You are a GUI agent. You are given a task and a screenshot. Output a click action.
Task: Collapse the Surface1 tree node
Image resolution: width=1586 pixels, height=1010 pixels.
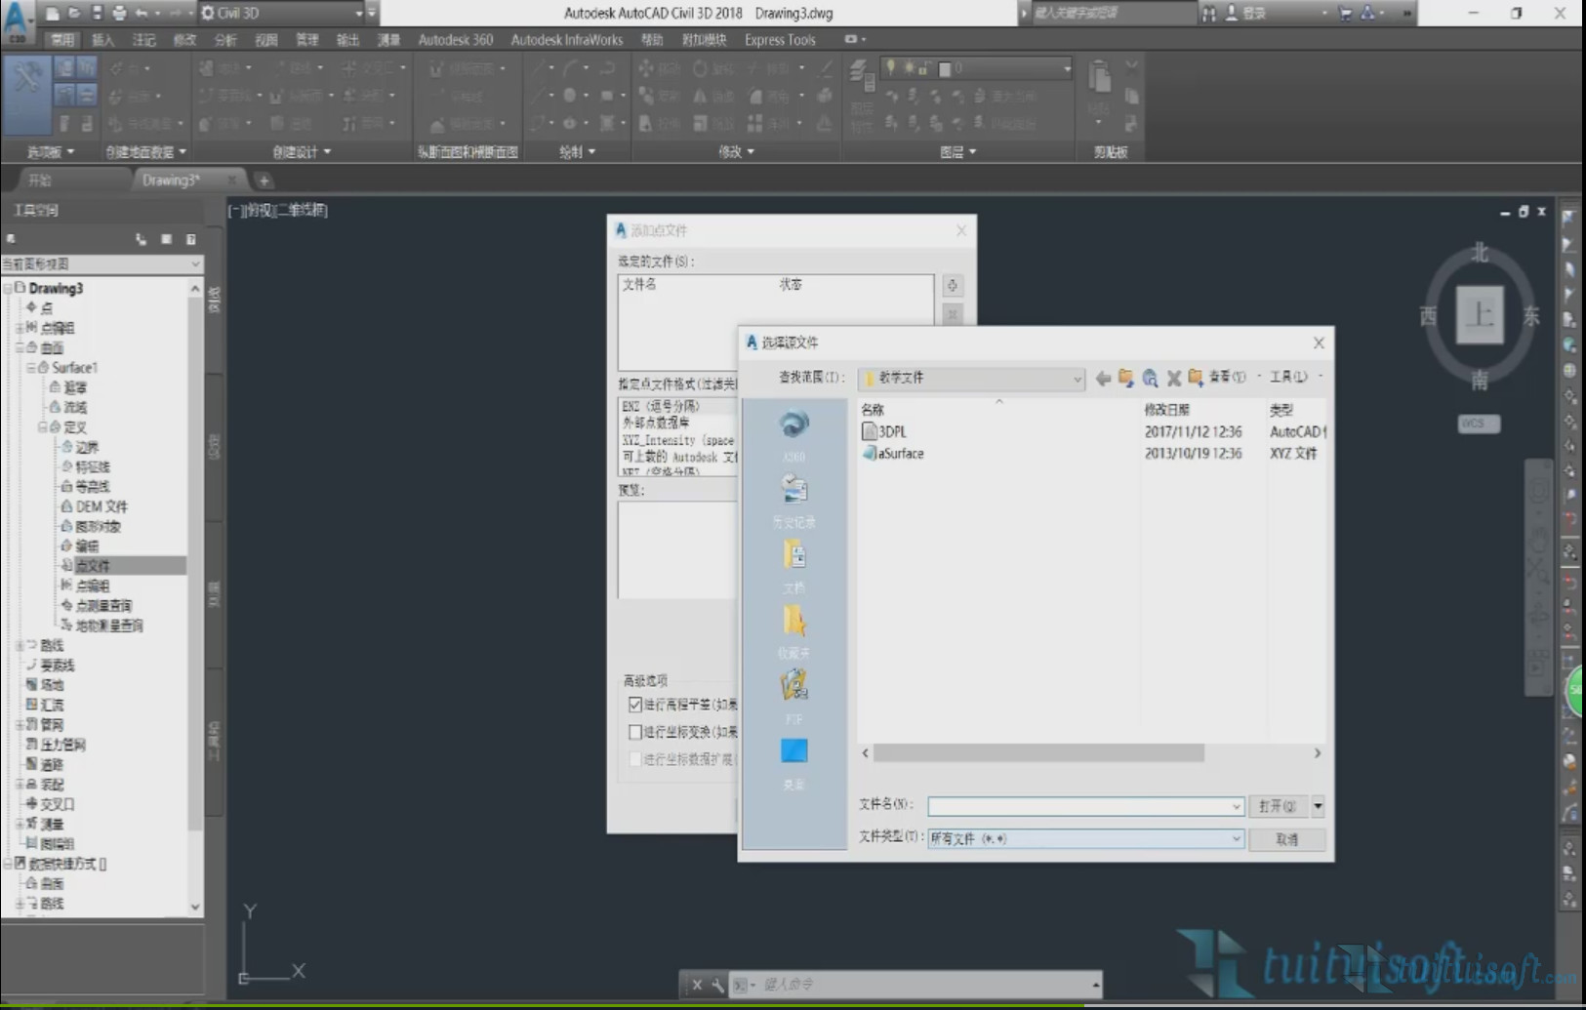31,368
